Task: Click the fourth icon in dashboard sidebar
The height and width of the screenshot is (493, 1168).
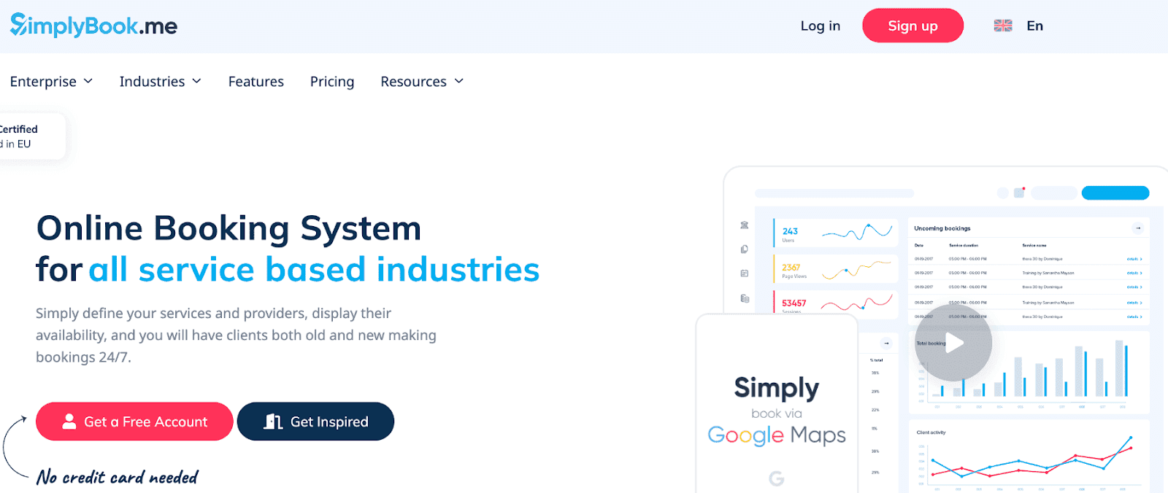Action: (x=745, y=298)
